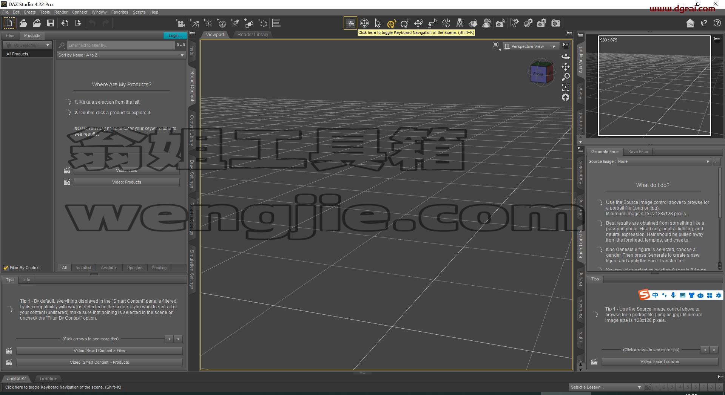725x395 pixels.
Task: Toggle the Filter By Context checkbox
Action: point(6,268)
